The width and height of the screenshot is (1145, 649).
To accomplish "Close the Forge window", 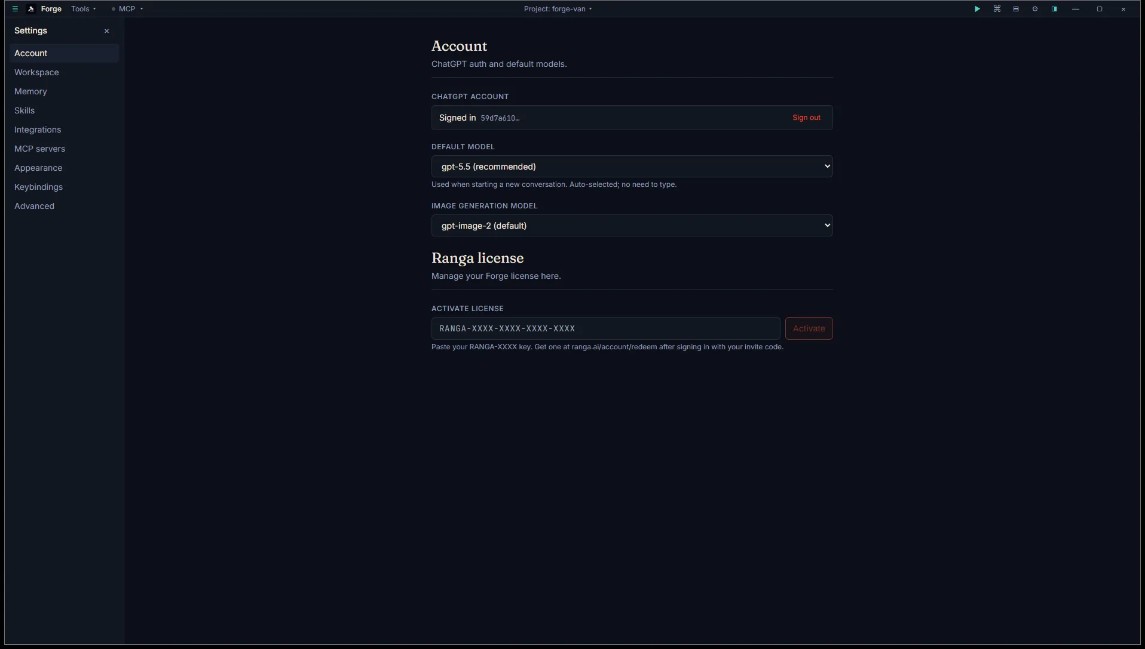I will [x=1123, y=9].
